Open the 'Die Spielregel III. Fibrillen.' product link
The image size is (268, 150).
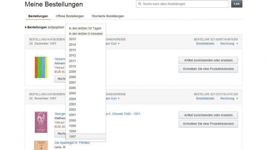[x=72, y=143]
